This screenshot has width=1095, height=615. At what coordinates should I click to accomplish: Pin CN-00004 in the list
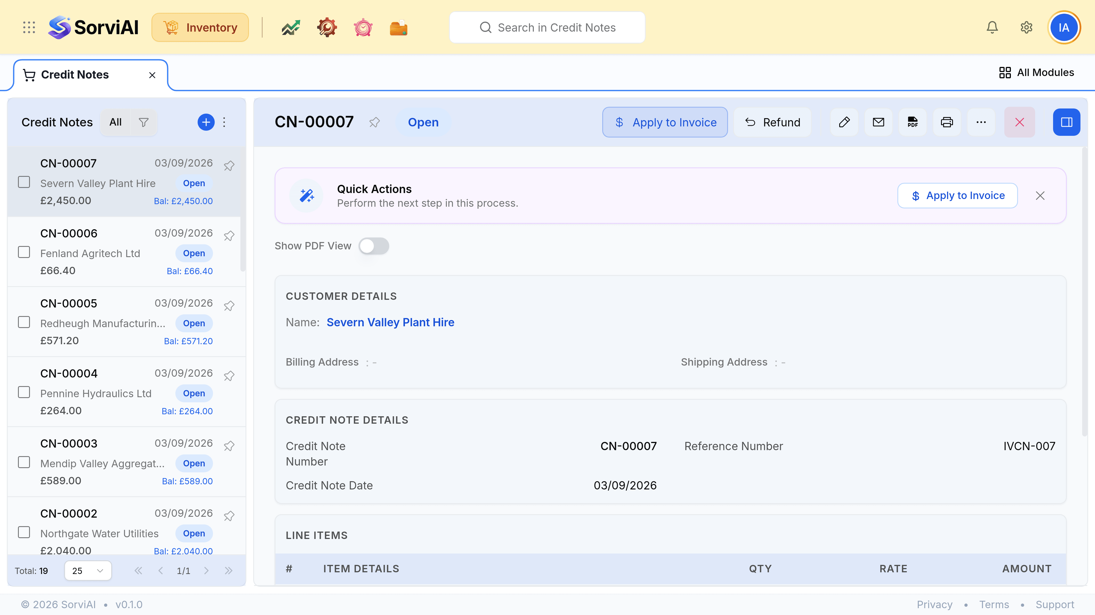pos(229,376)
